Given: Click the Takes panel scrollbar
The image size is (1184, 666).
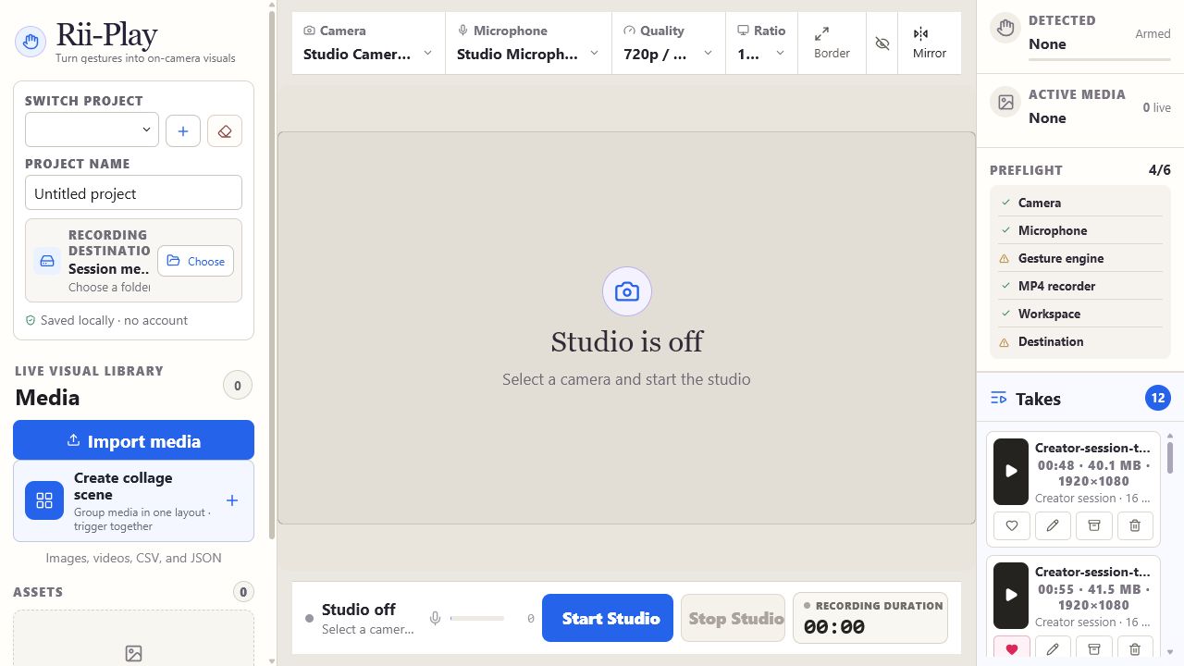Looking at the screenshot, I should coord(1170,456).
